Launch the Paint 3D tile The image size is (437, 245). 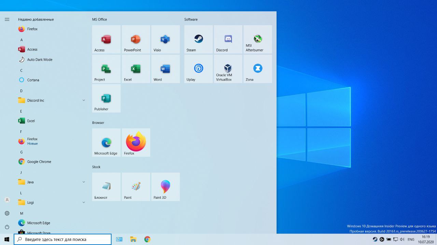[x=166, y=187]
